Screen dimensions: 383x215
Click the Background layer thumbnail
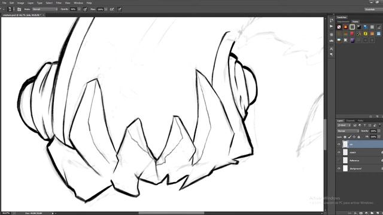tap(345, 168)
